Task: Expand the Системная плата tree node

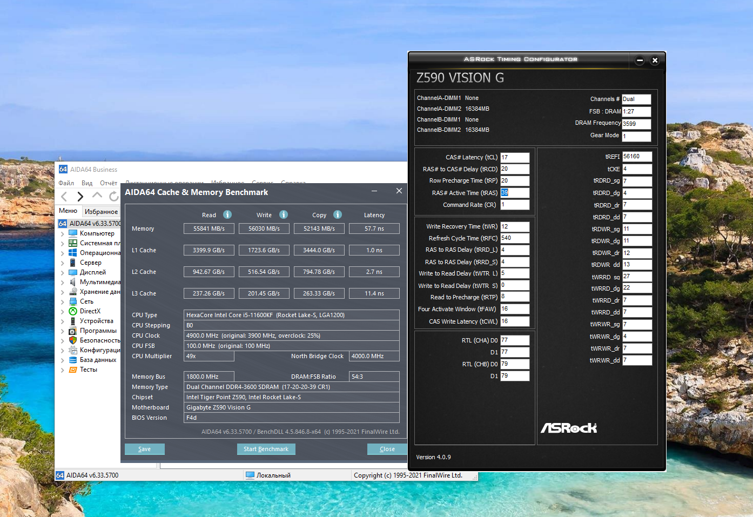Action: tap(63, 244)
